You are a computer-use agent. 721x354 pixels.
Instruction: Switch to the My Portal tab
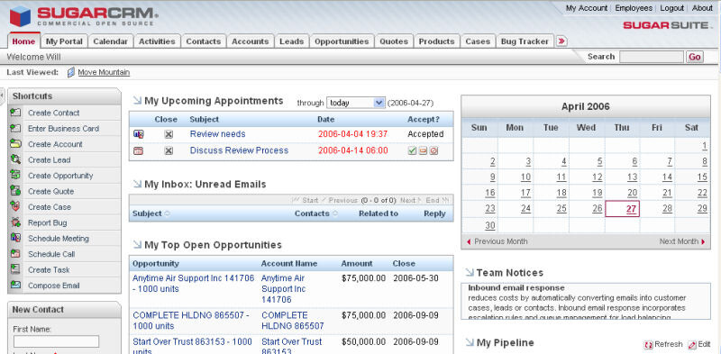[x=64, y=41]
